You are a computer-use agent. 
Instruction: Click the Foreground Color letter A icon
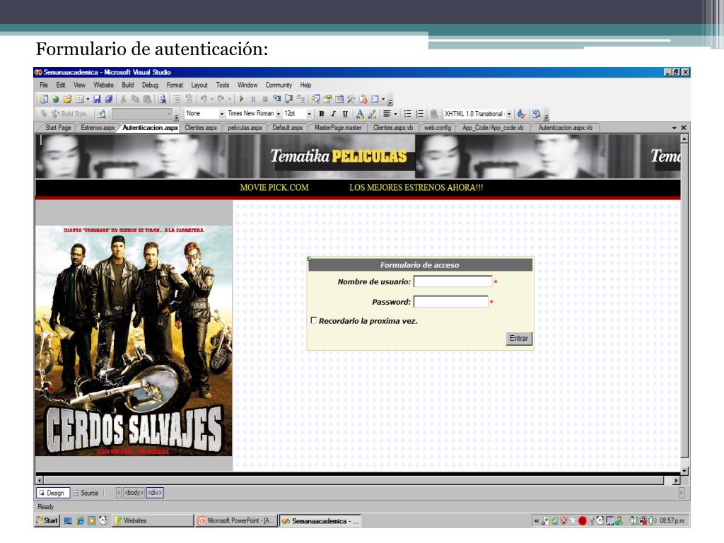tap(360, 114)
